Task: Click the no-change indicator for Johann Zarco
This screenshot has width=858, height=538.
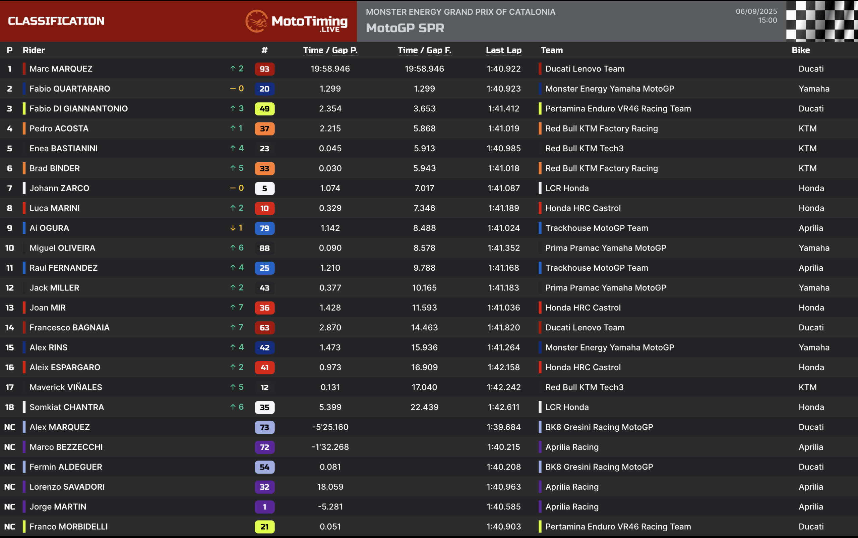Action: pos(237,188)
